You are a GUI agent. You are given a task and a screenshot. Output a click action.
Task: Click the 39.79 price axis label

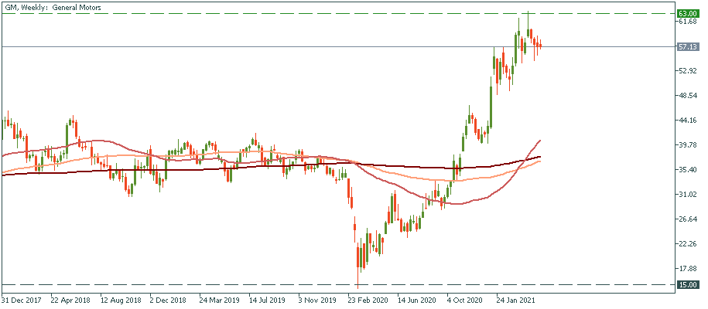687,145
